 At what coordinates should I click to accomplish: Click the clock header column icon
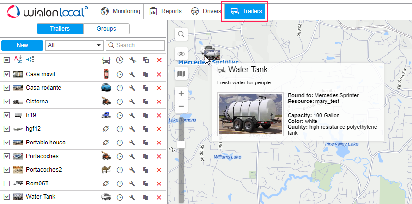(120, 60)
